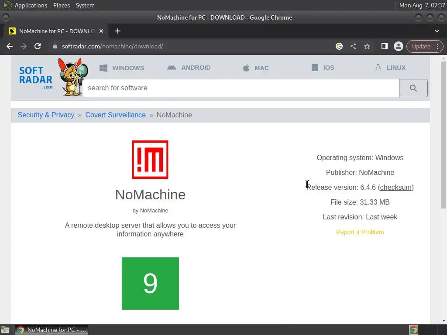Open the Google icon in address bar
This screenshot has height=335, width=447.
click(x=339, y=46)
